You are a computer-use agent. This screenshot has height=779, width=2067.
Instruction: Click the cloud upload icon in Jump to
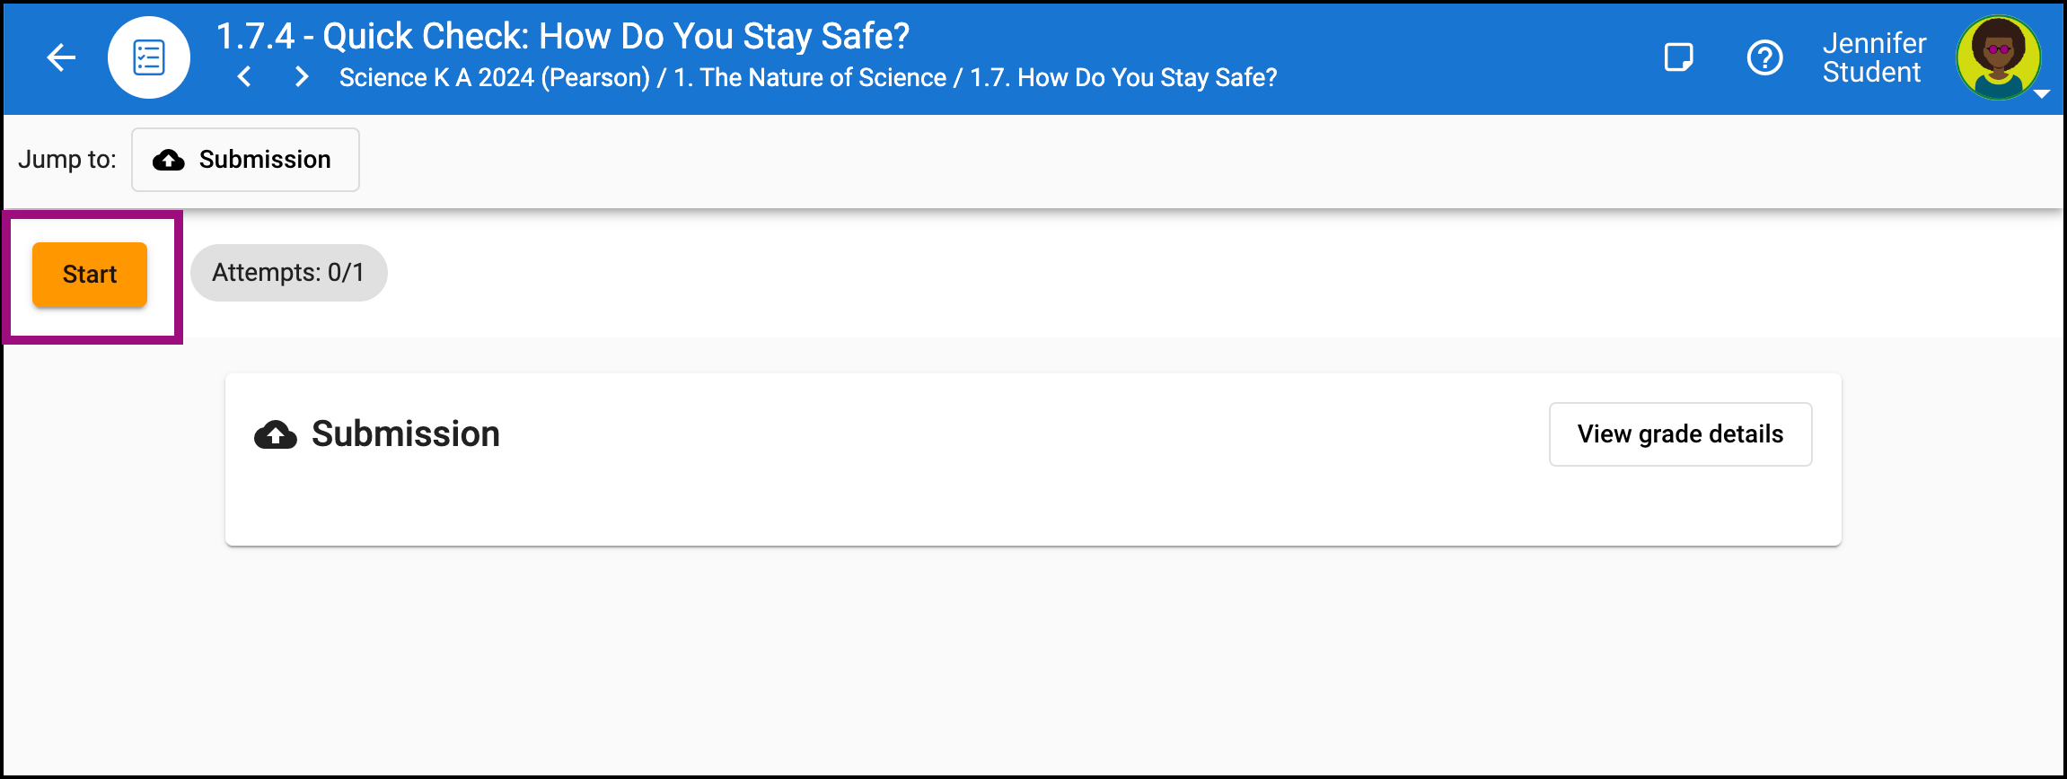(x=169, y=160)
